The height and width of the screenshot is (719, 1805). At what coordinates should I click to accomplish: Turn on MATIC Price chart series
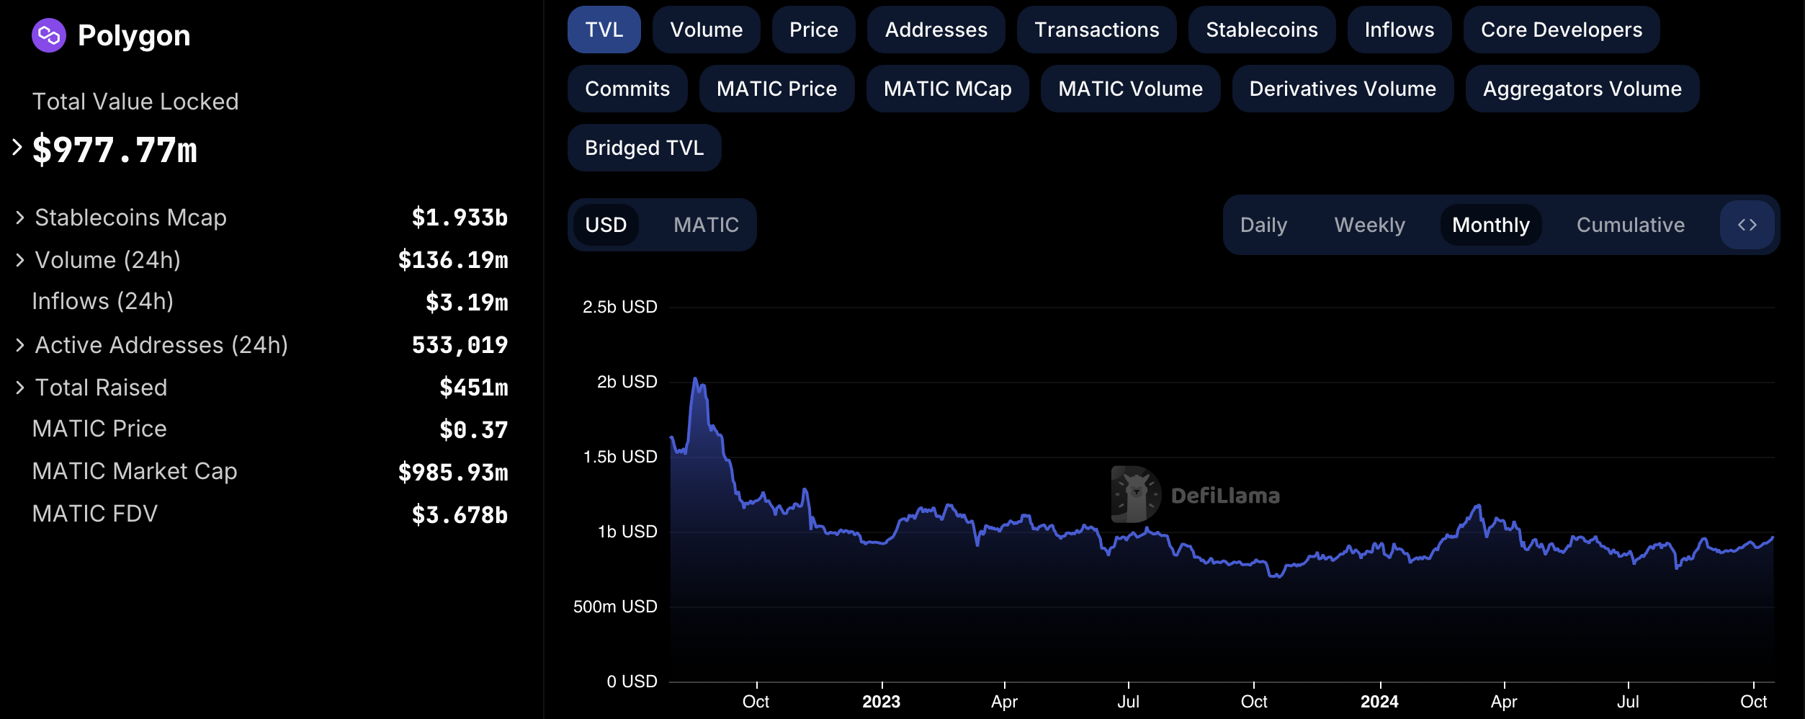[776, 89]
